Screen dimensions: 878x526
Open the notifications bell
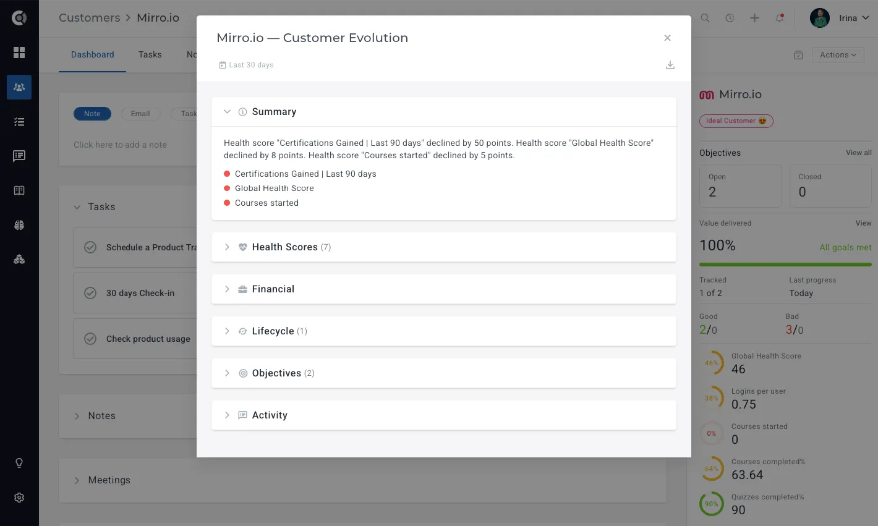[780, 18]
